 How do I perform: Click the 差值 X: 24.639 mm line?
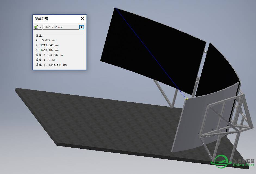click(x=49, y=55)
